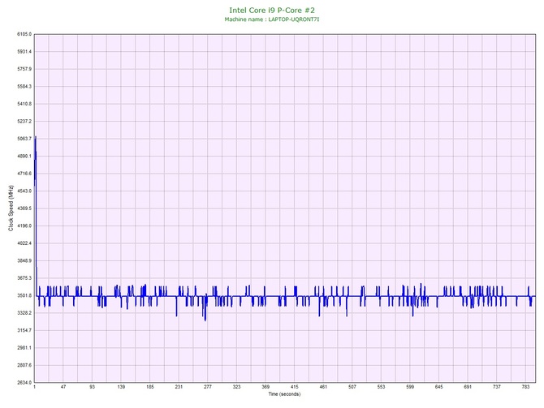This screenshot has height=408, width=544.
Task: Click the lowest clock dip near 277 seconds
Action: [x=205, y=320]
